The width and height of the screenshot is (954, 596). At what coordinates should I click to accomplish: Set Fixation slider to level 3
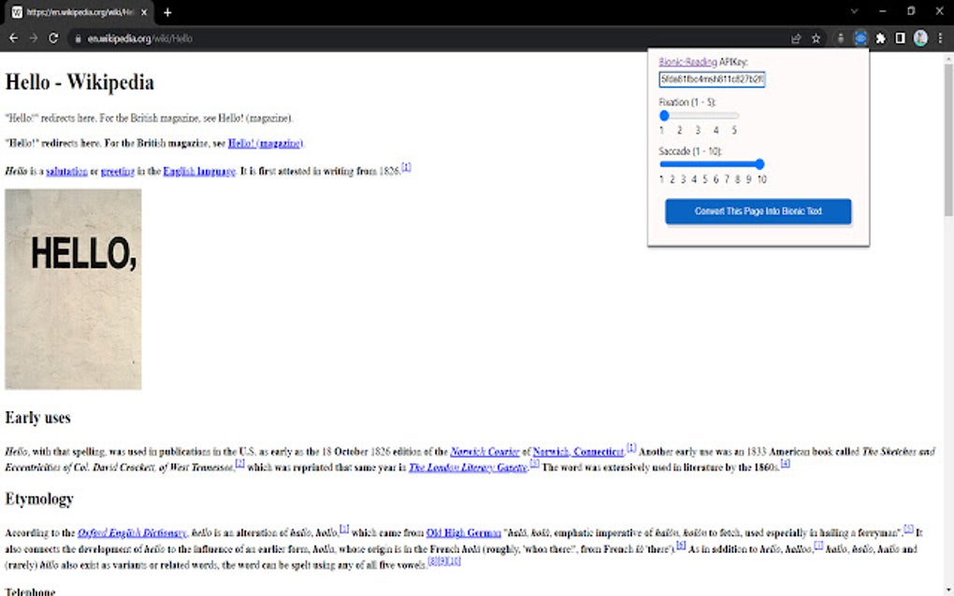(697, 115)
